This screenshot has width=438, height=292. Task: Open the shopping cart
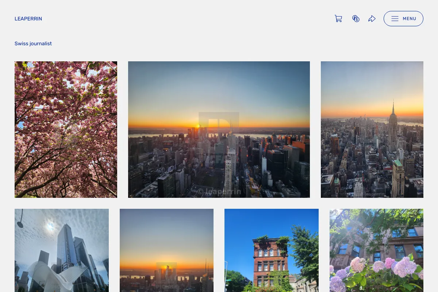(338, 19)
